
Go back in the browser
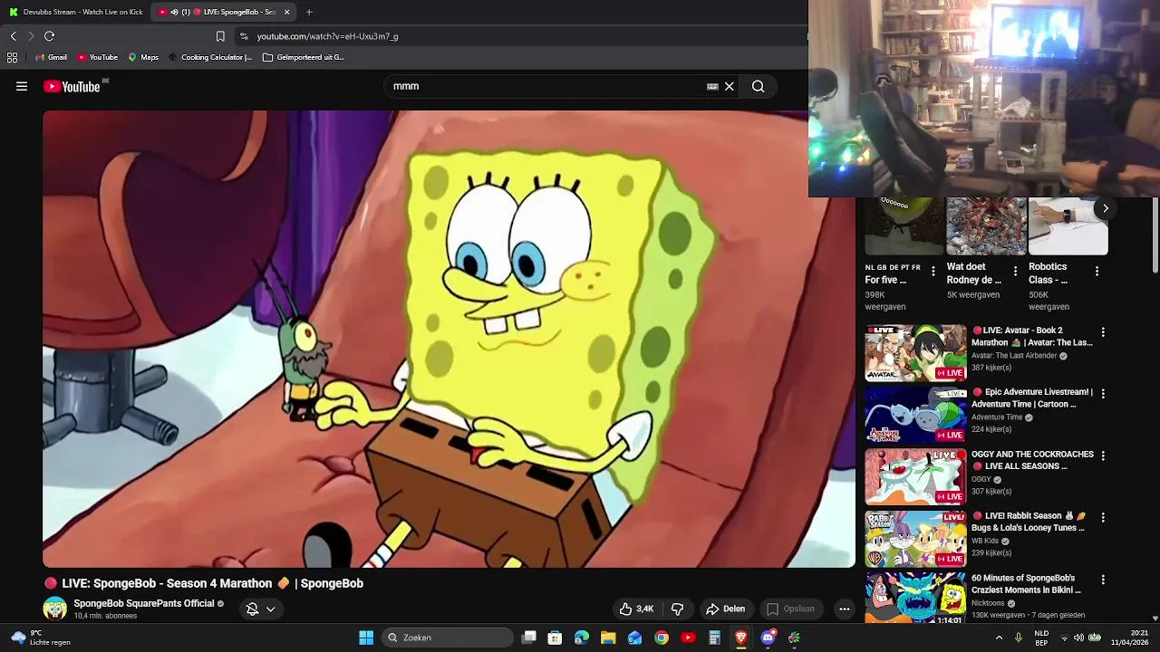(x=13, y=36)
